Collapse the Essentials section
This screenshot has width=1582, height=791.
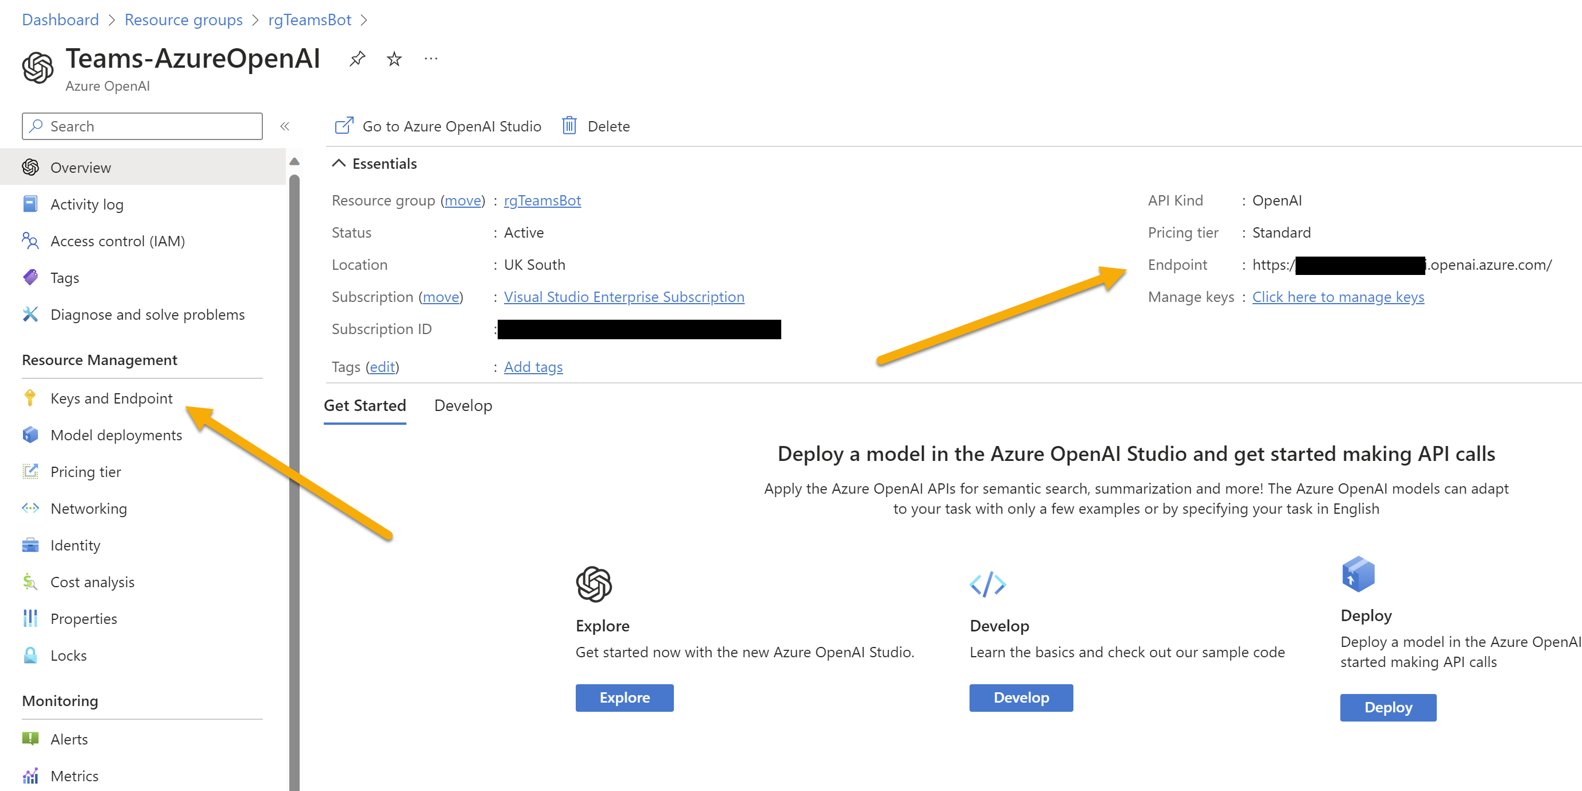pos(339,164)
